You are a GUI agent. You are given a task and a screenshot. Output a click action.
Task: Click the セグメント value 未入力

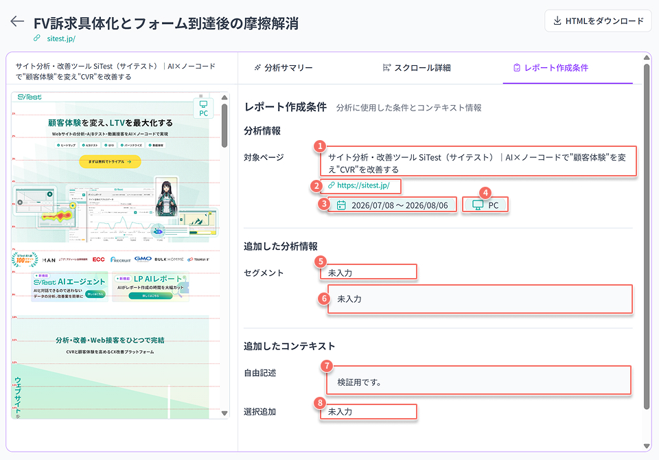[x=340, y=273]
